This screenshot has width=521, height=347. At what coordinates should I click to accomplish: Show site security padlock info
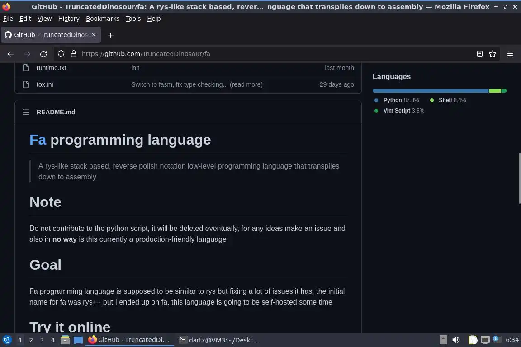pyautogui.click(x=74, y=54)
